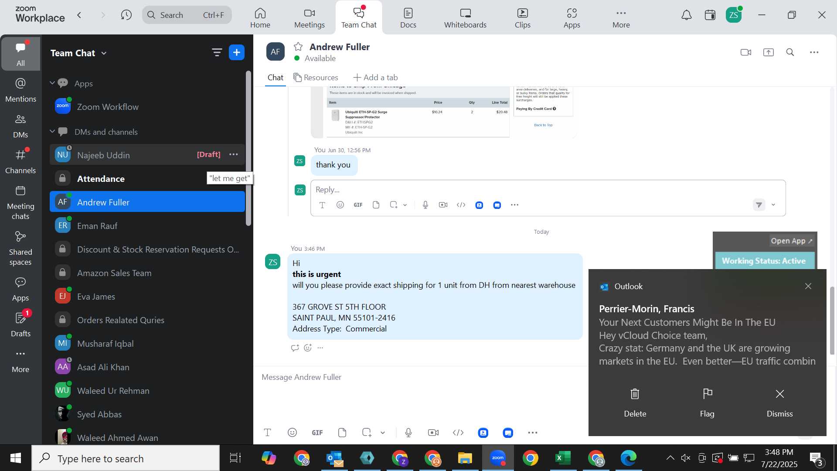
Task: Open the Clips tab
Action: coord(522,18)
